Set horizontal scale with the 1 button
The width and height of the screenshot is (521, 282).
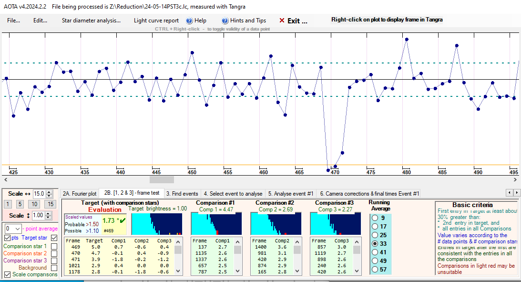coord(8,204)
